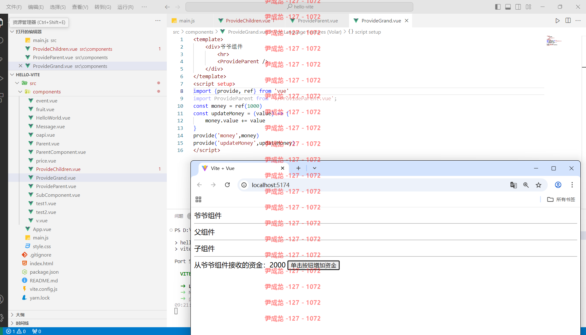Image resolution: width=586 pixels, height=335 pixels.
Task: Close ProvideGrand.vue in open editors list
Action: [x=20, y=66]
